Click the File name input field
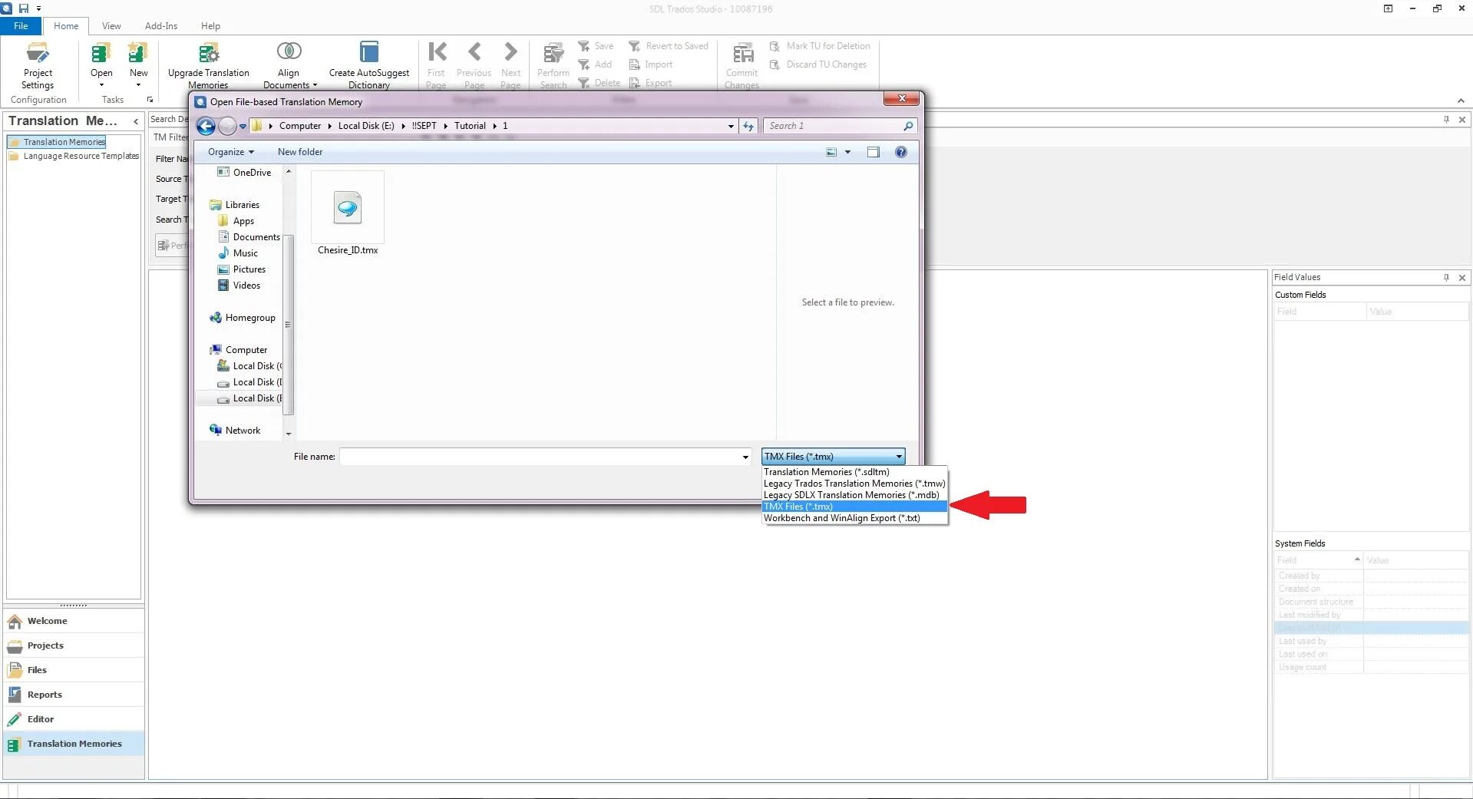Viewport: 1473px width, 799px height. (x=540, y=457)
